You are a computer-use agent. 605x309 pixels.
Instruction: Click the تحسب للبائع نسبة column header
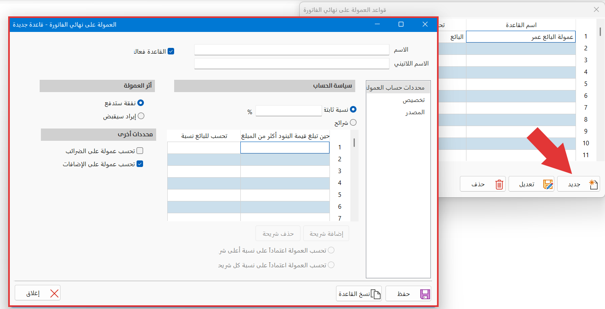[204, 136]
